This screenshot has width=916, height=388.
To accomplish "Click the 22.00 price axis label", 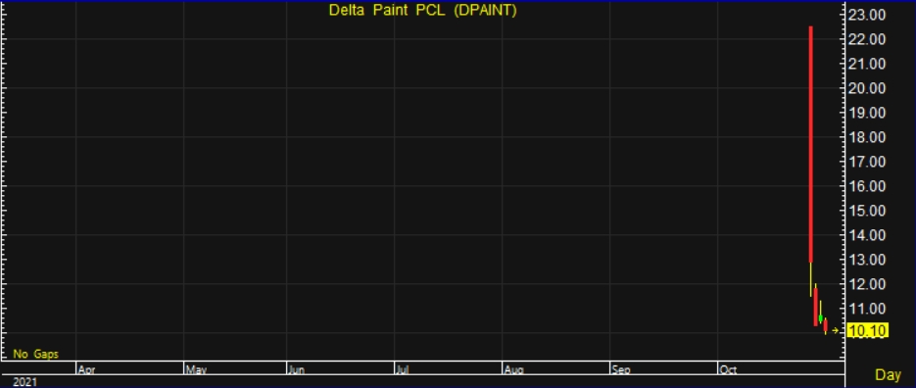I will pos(866,39).
